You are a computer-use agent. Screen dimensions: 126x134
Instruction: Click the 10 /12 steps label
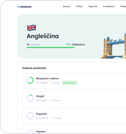[x=33, y=44]
